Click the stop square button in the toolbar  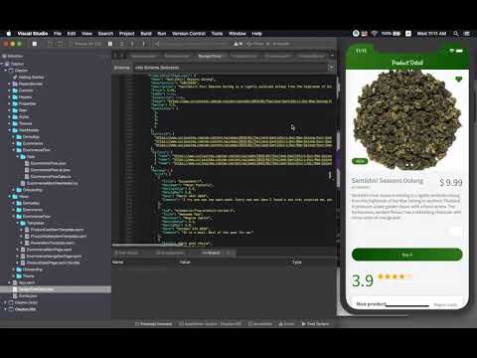click(x=35, y=44)
